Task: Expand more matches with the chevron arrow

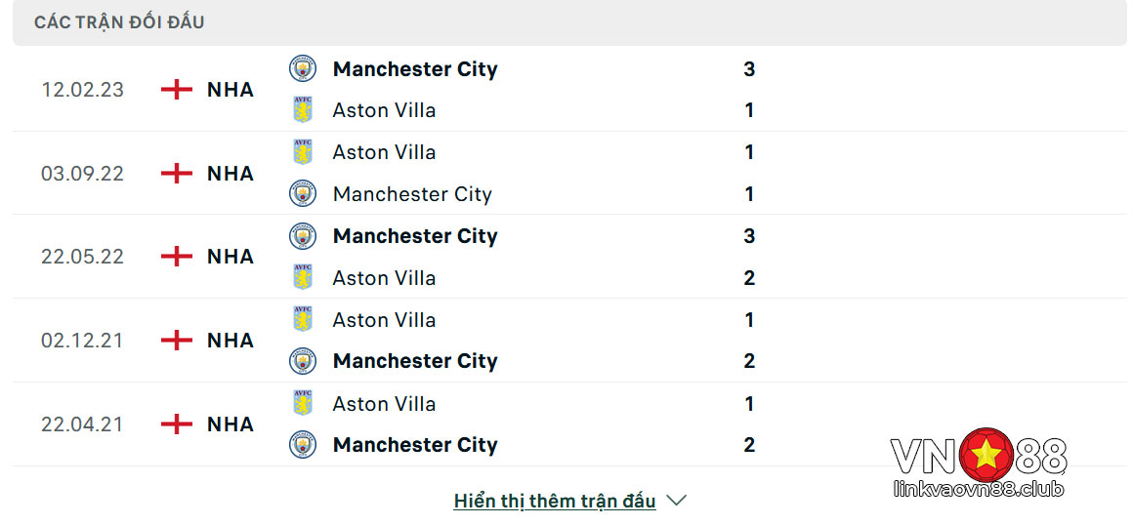Action: pyautogui.click(x=676, y=500)
